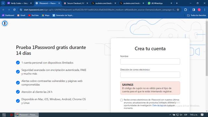Open the Gmail bookmark
The width and height of the screenshot is (208, 117).
(x=21, y=15)
